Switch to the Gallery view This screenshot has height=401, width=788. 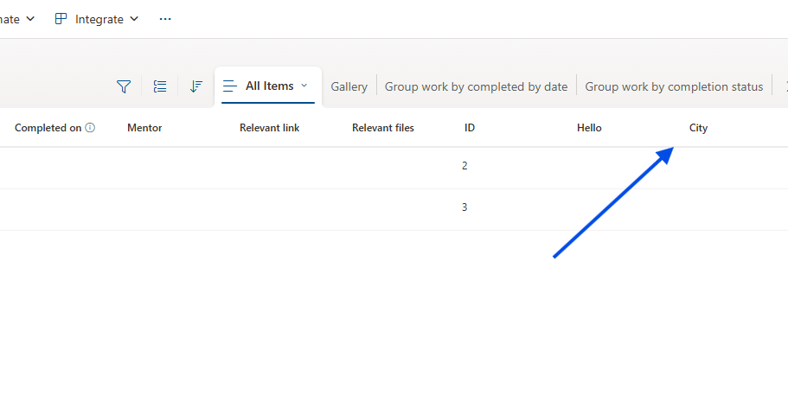click(349, 86)
